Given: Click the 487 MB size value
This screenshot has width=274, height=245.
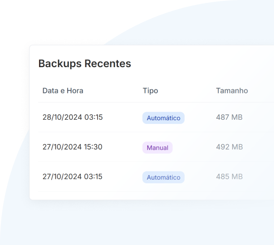Looking at the screenshot, I should [x=229, y=117].
